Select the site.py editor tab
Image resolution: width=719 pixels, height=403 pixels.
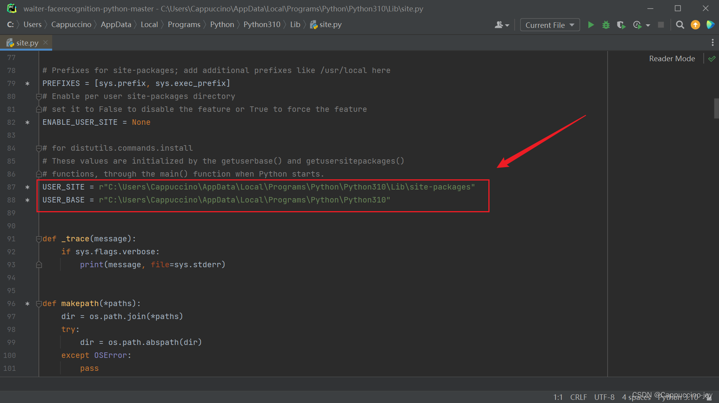(x=27, y=43)
